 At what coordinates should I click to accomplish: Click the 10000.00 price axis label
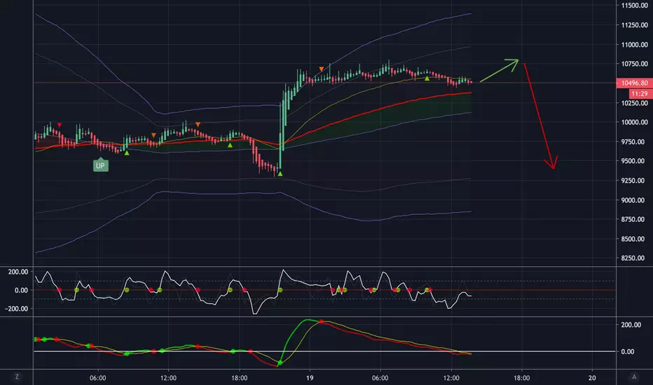pyautogui.click(x=634, y=122)
